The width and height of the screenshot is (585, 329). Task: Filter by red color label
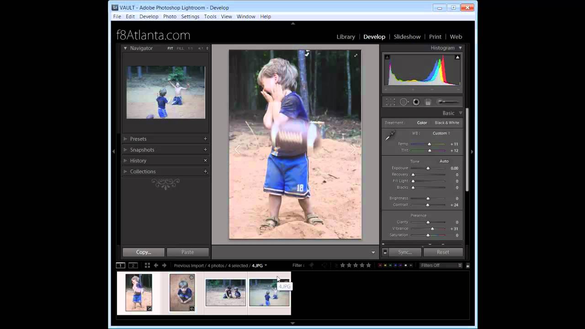tap(380, 265)
